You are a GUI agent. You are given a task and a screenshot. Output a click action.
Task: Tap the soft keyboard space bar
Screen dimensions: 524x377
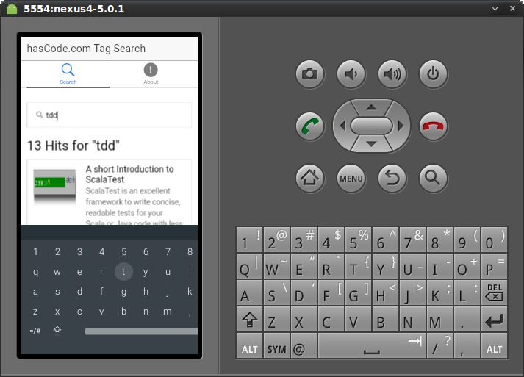[x=141, y=331]
